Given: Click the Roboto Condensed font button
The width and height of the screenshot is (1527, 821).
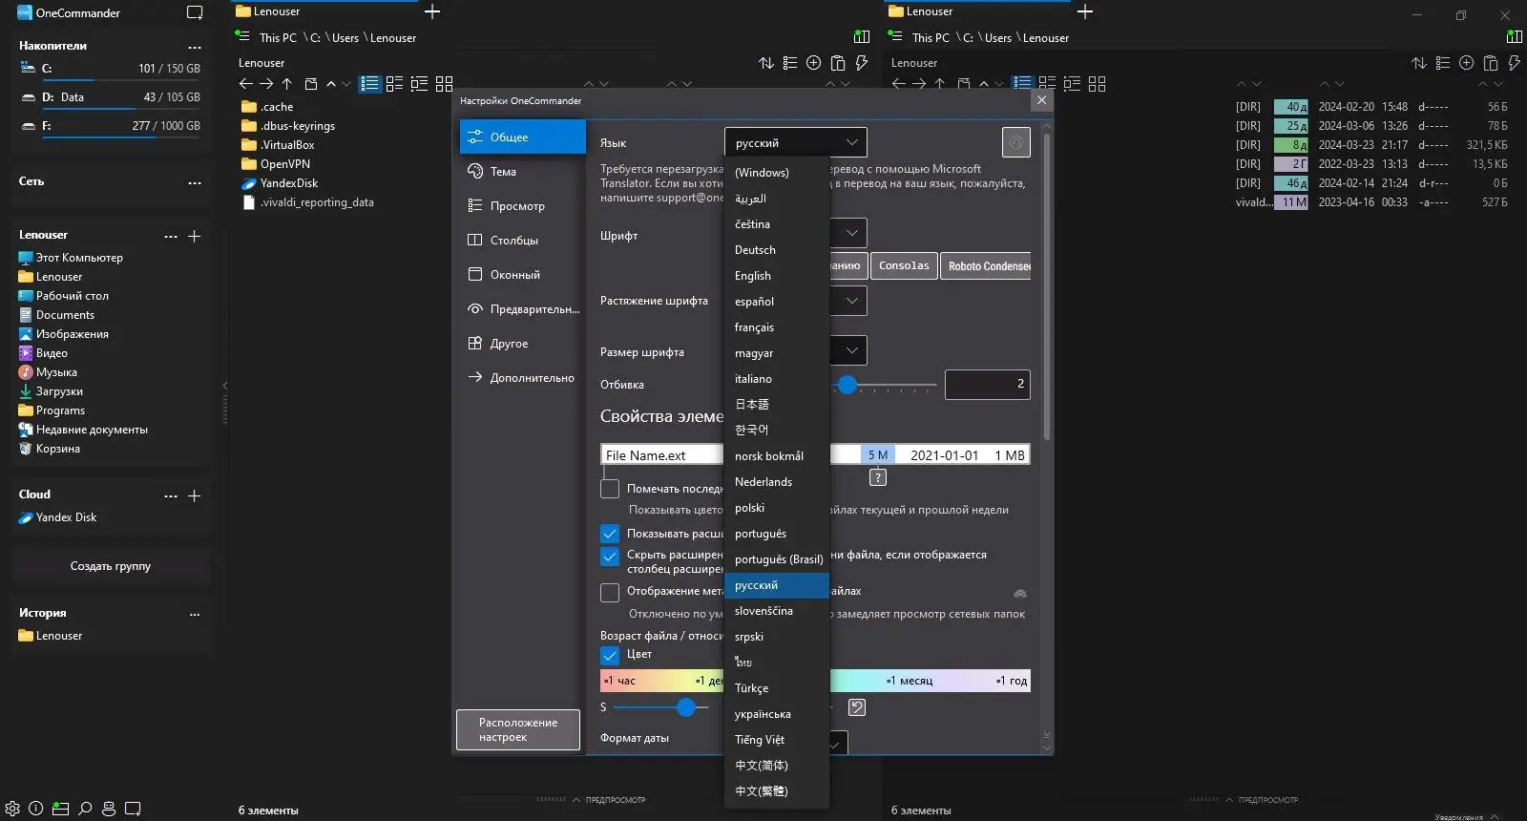Looking at the screenshot, I should click(986, 265).
